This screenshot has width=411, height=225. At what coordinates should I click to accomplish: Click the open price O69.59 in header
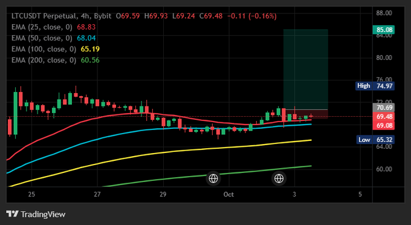coord(128,16)
